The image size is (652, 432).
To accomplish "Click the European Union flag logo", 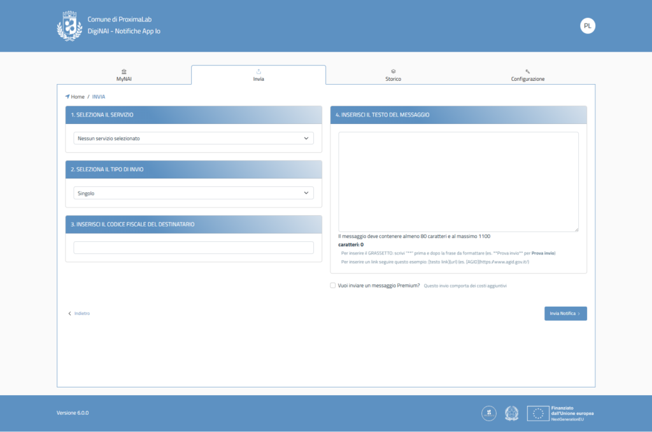I will click(x=538, y=413).
